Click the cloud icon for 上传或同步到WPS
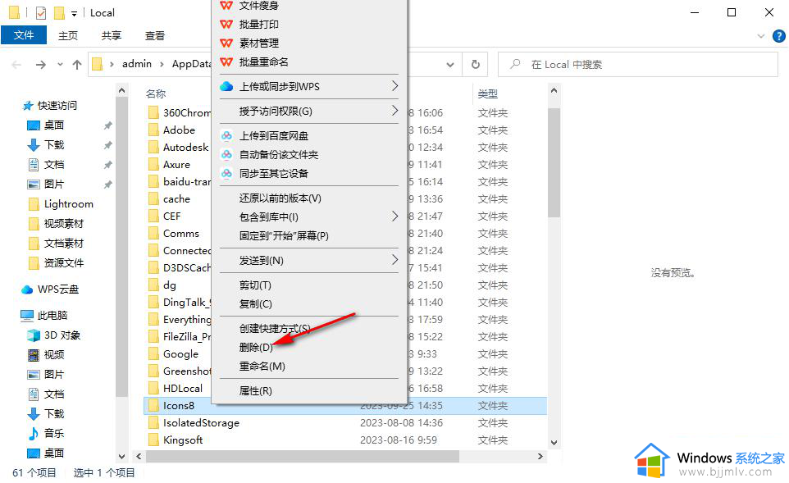 (x=226, y=87)
